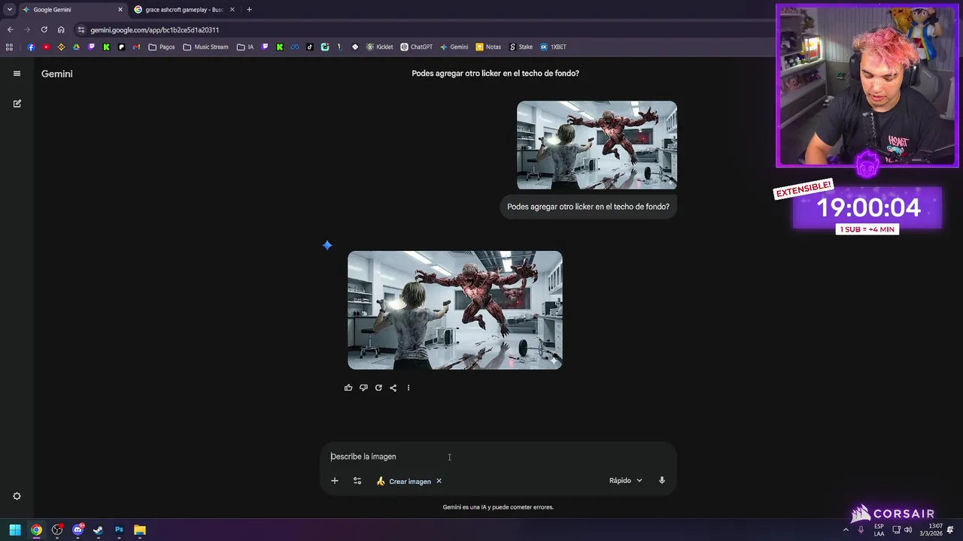Open File Explorer from the taskbar
This screenshot has width=963, height=541.
tap(139, 530)
